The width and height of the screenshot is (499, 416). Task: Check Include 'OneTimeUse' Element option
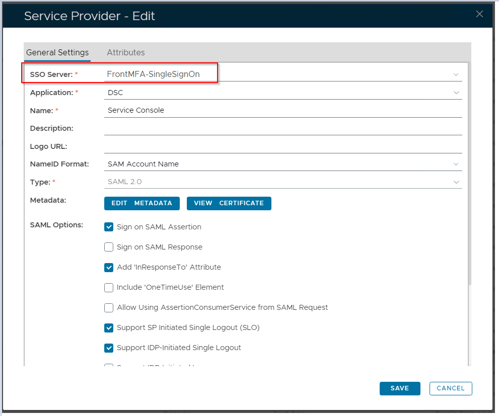click(x=109, y=287)
